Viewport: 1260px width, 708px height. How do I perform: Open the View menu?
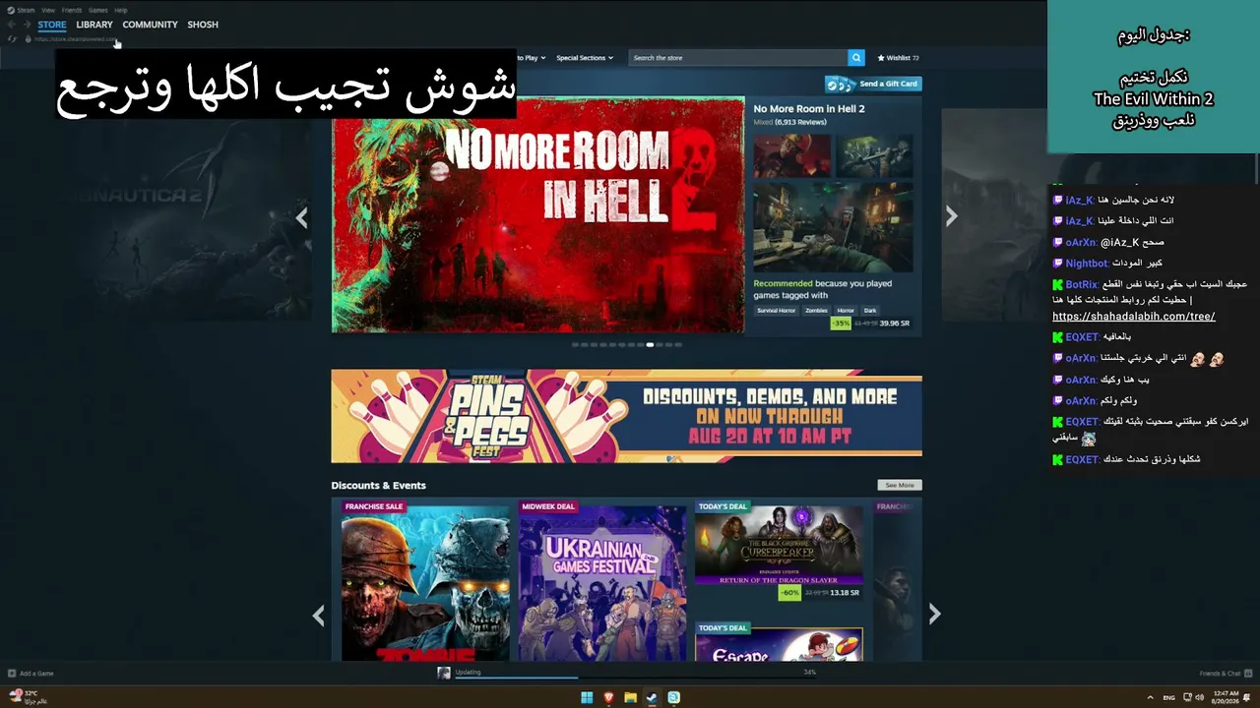tap(48, 10)
